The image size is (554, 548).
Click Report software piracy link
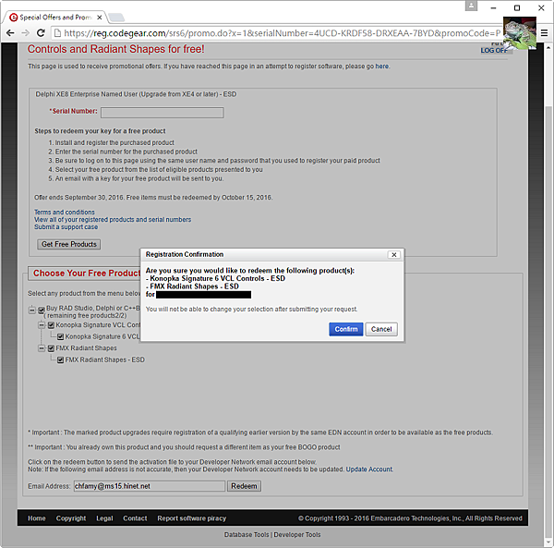(192, 518)
